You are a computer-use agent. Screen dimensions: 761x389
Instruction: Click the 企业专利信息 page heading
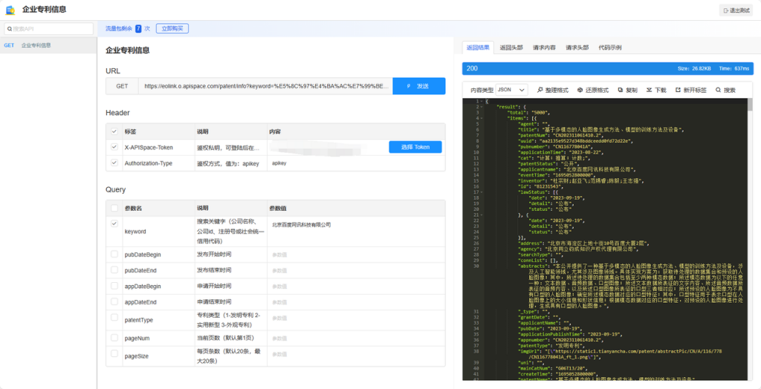(128, 50)
